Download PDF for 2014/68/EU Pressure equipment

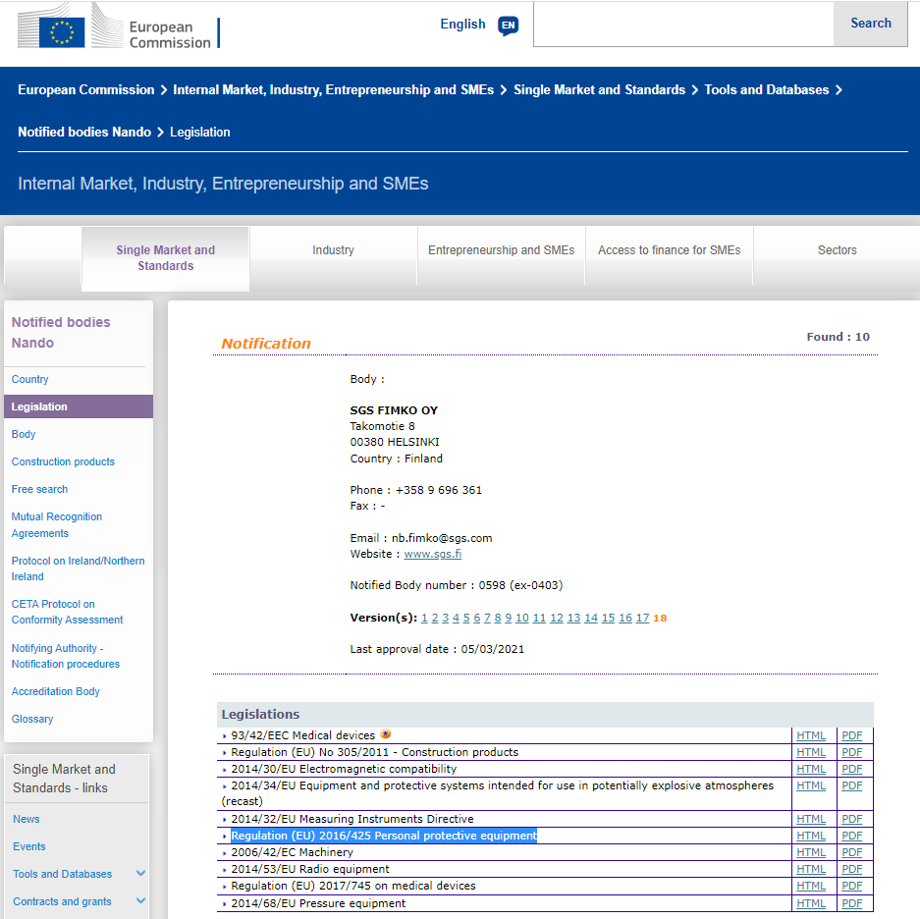click(852, 903)
